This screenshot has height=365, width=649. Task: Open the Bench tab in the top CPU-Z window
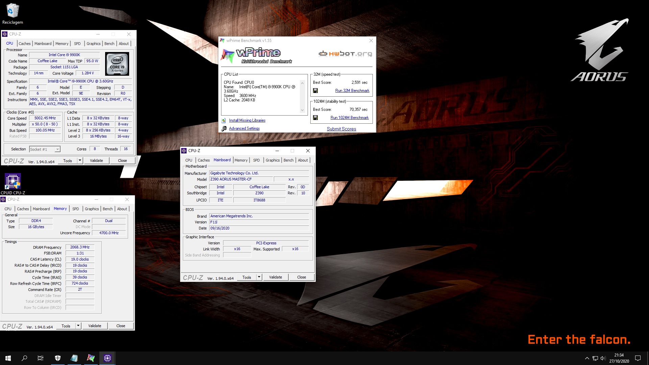click(110, 44)
